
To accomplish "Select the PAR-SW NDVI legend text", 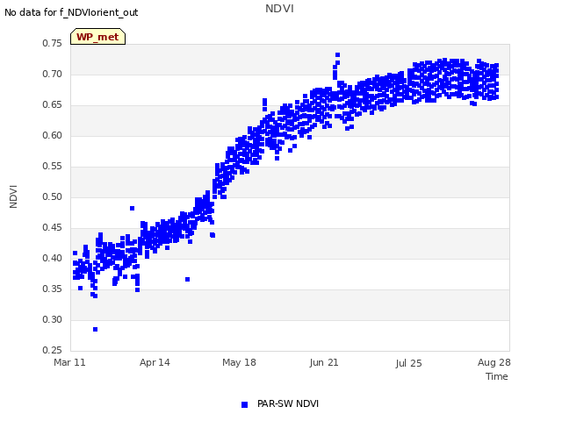I will [288, 403].
